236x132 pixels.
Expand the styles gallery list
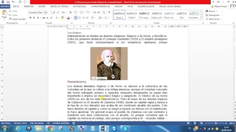pos(202,18)
